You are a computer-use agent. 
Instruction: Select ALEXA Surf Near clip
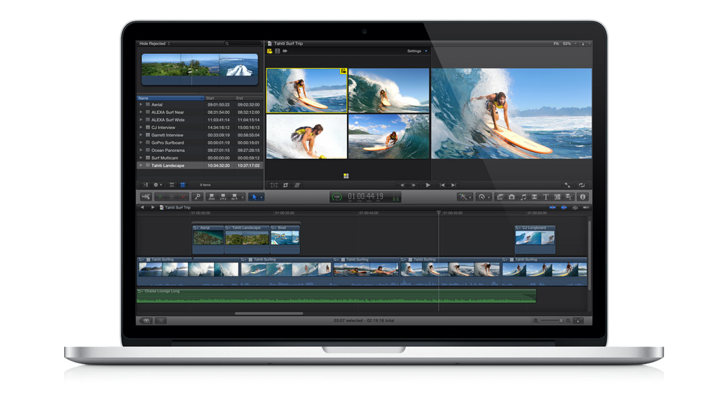[200, 112]
